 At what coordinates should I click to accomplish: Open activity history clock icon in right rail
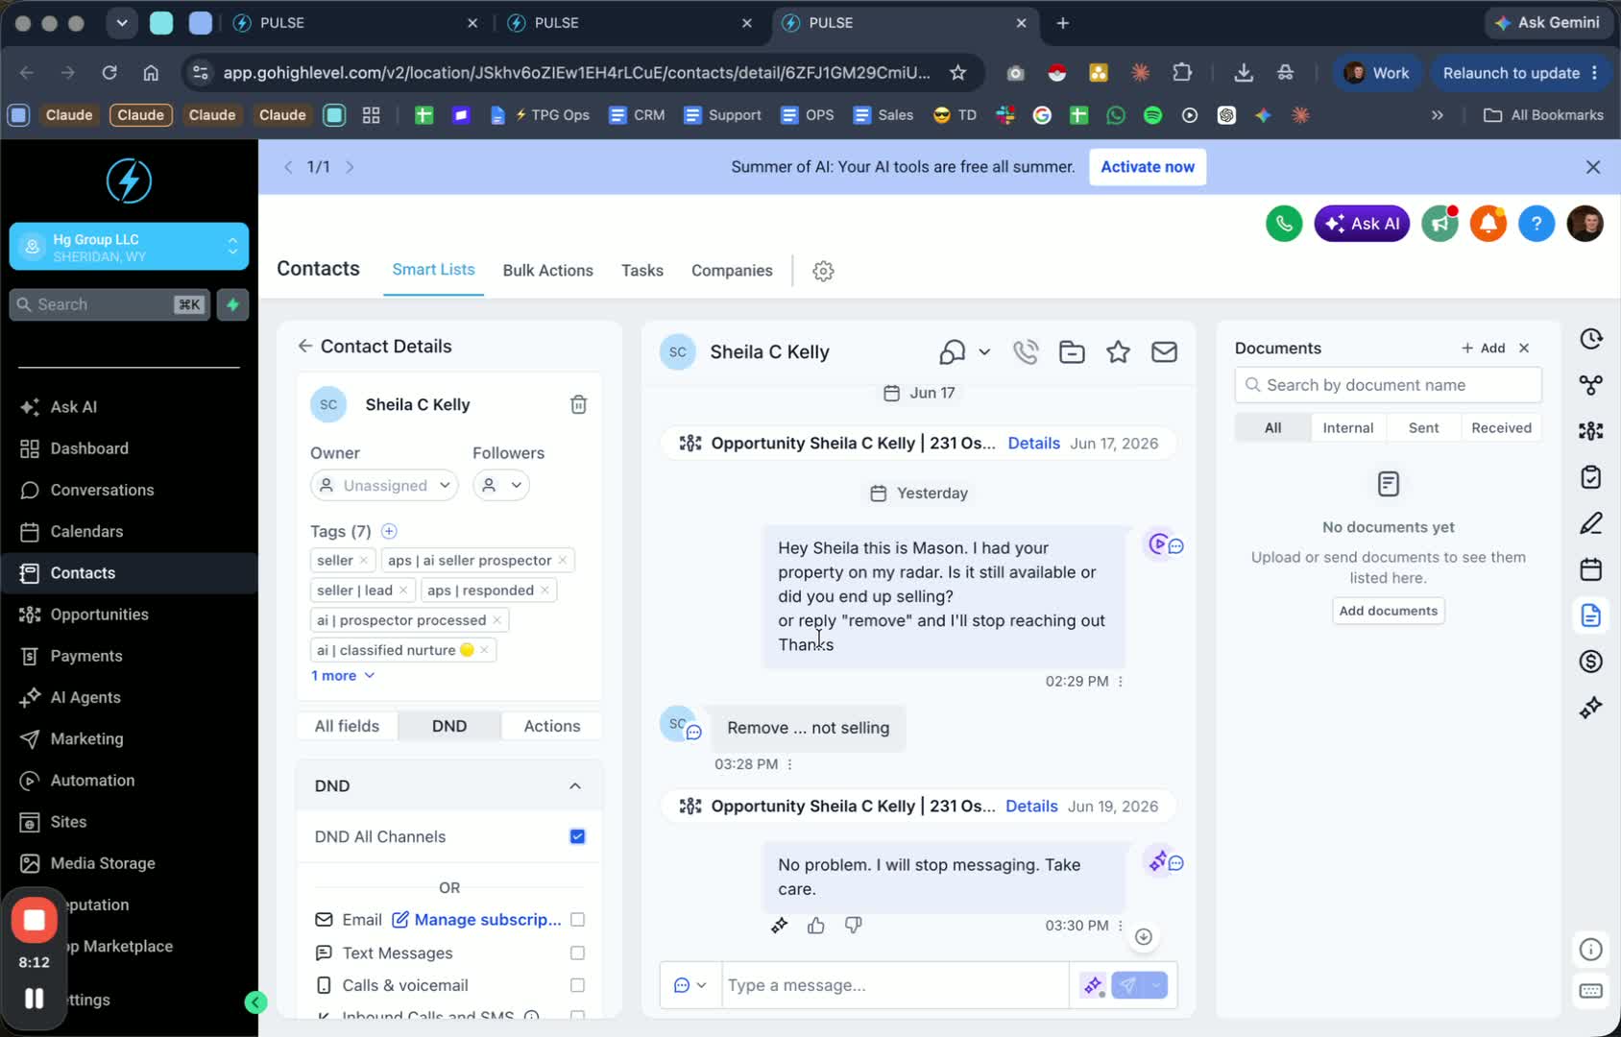click(1591, 339)
